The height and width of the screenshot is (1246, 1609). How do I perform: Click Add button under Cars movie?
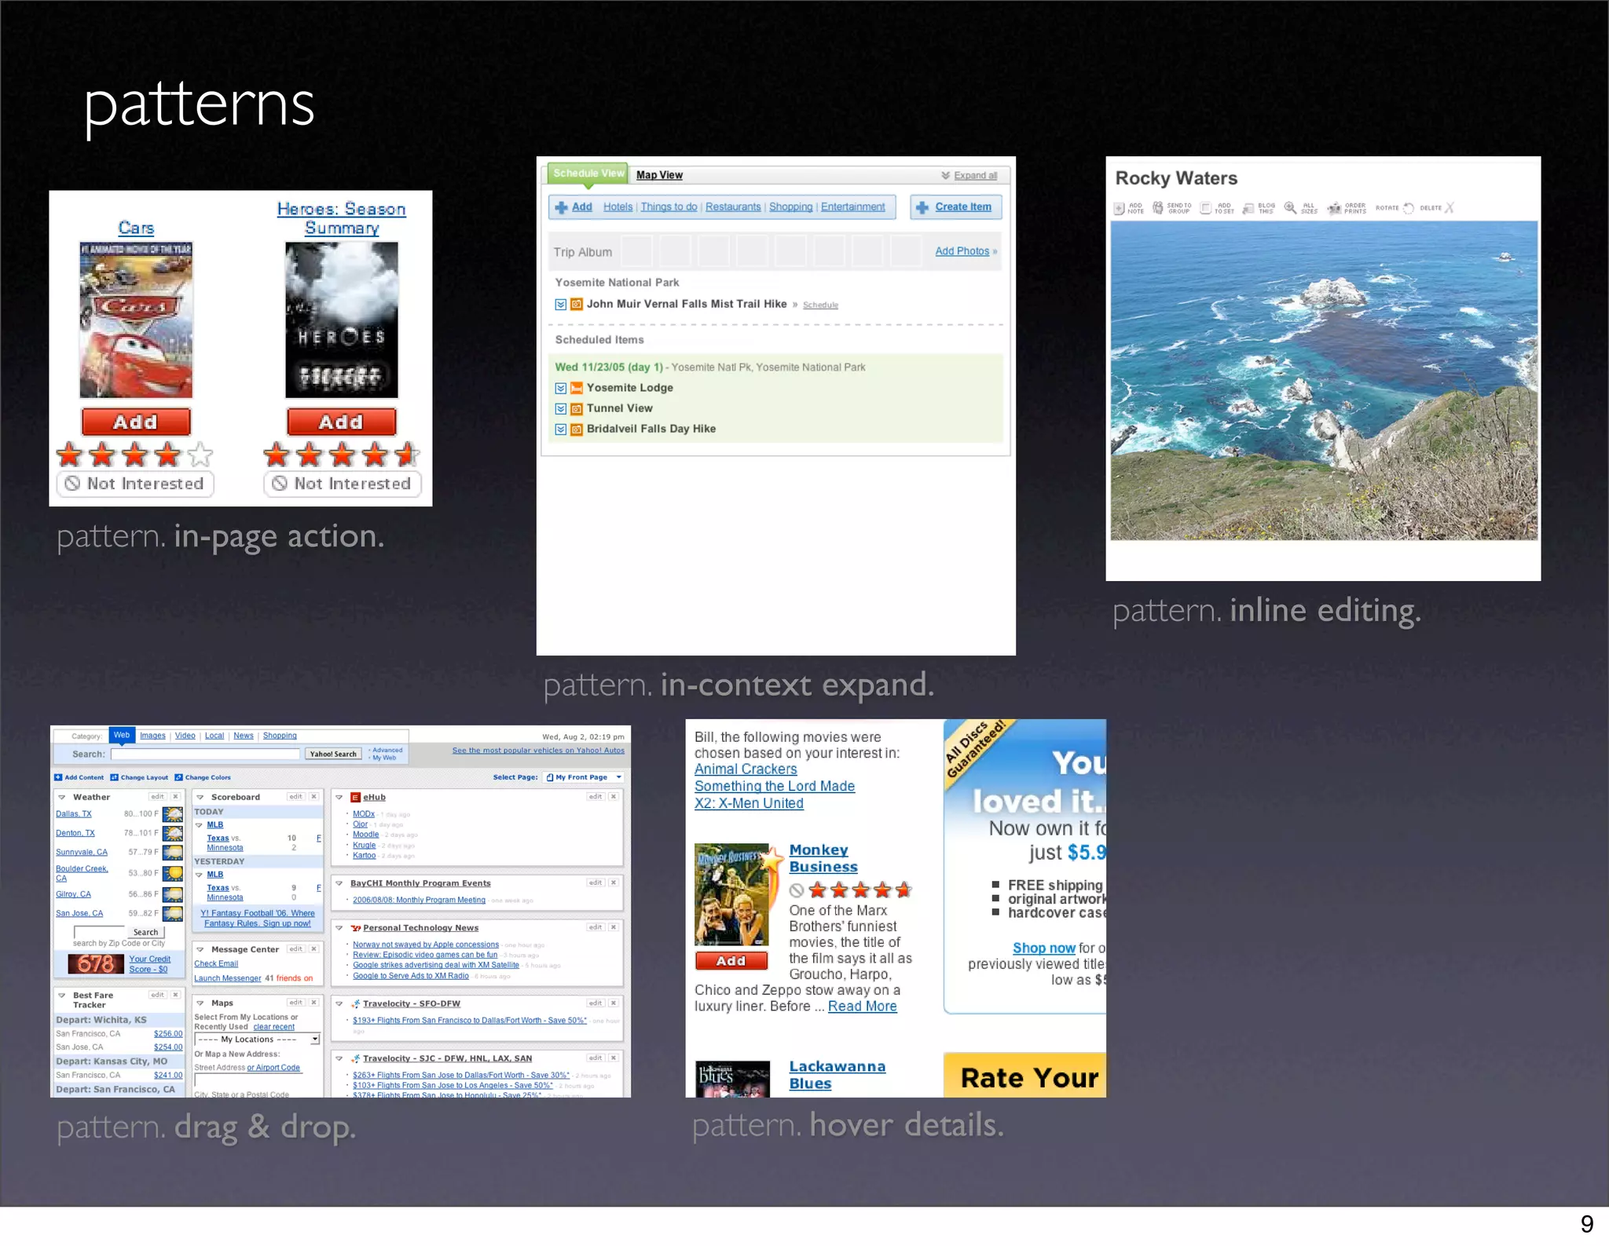pos(136,422)
